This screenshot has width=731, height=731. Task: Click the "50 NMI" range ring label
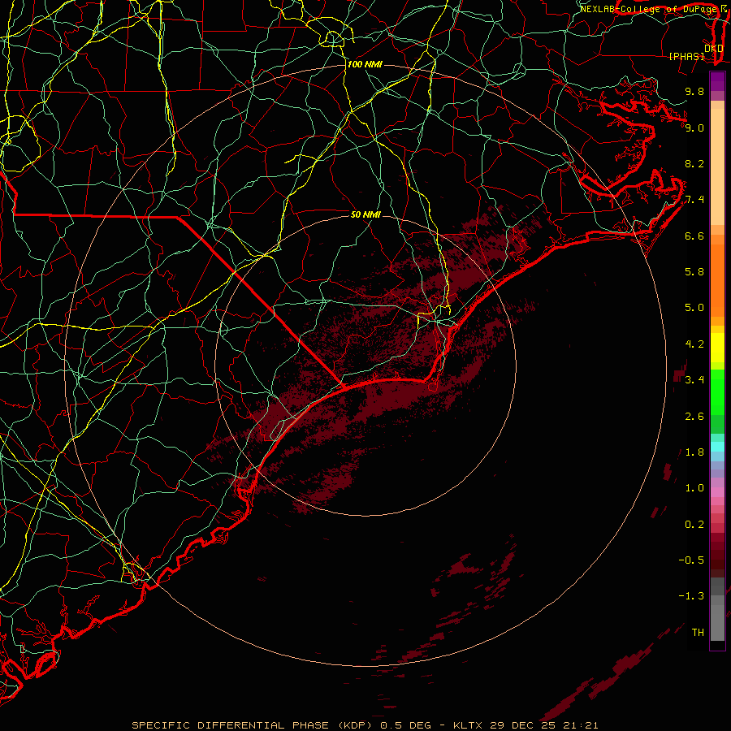pos(365,214)
